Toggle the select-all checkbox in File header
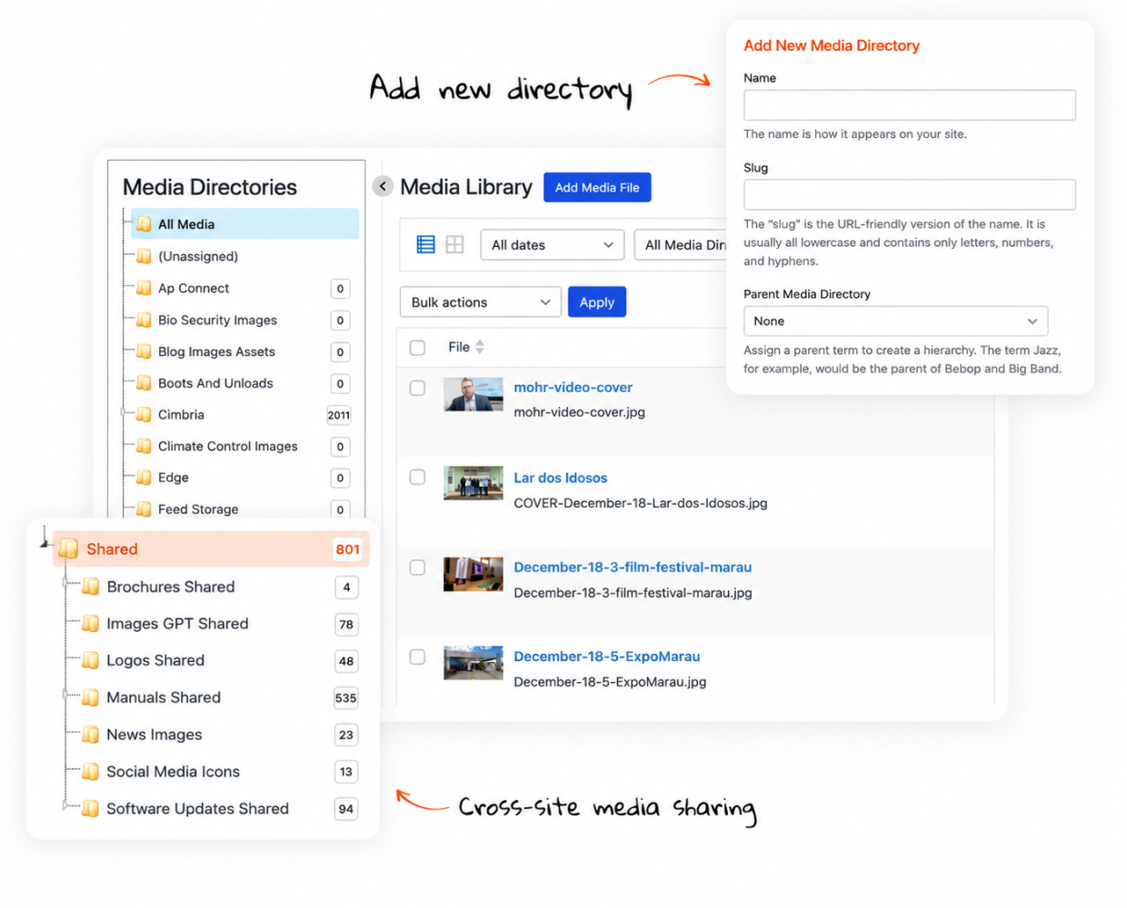This screenshot has width=1127, height=908. point(417,348)
